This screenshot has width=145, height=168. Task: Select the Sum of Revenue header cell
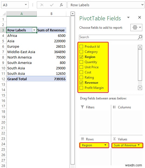point(52,30)
